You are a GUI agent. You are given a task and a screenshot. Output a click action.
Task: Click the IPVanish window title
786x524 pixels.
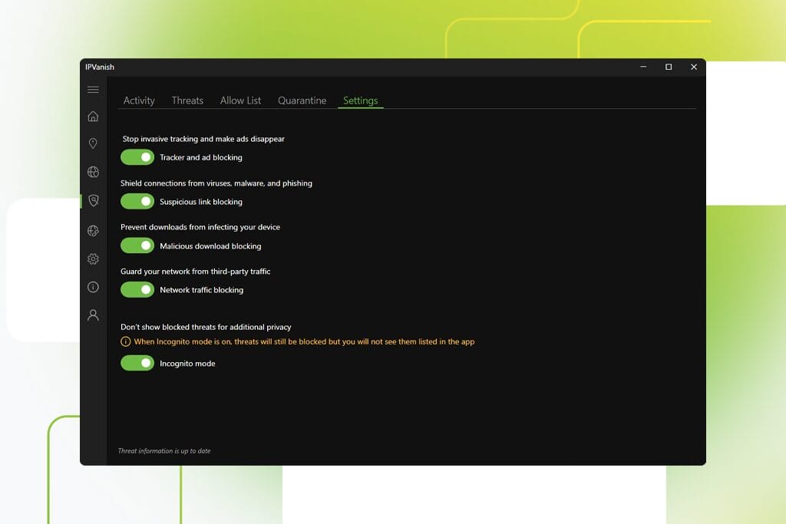click(x=100, y=67)
